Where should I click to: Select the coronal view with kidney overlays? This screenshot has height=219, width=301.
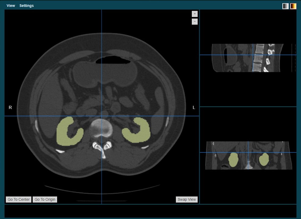click(x=249, y=155)
